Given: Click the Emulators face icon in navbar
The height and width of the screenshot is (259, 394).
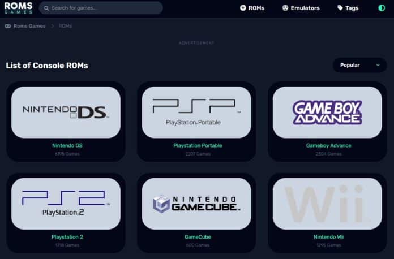Looking at the screenshot, I should (x=285, y=8).
